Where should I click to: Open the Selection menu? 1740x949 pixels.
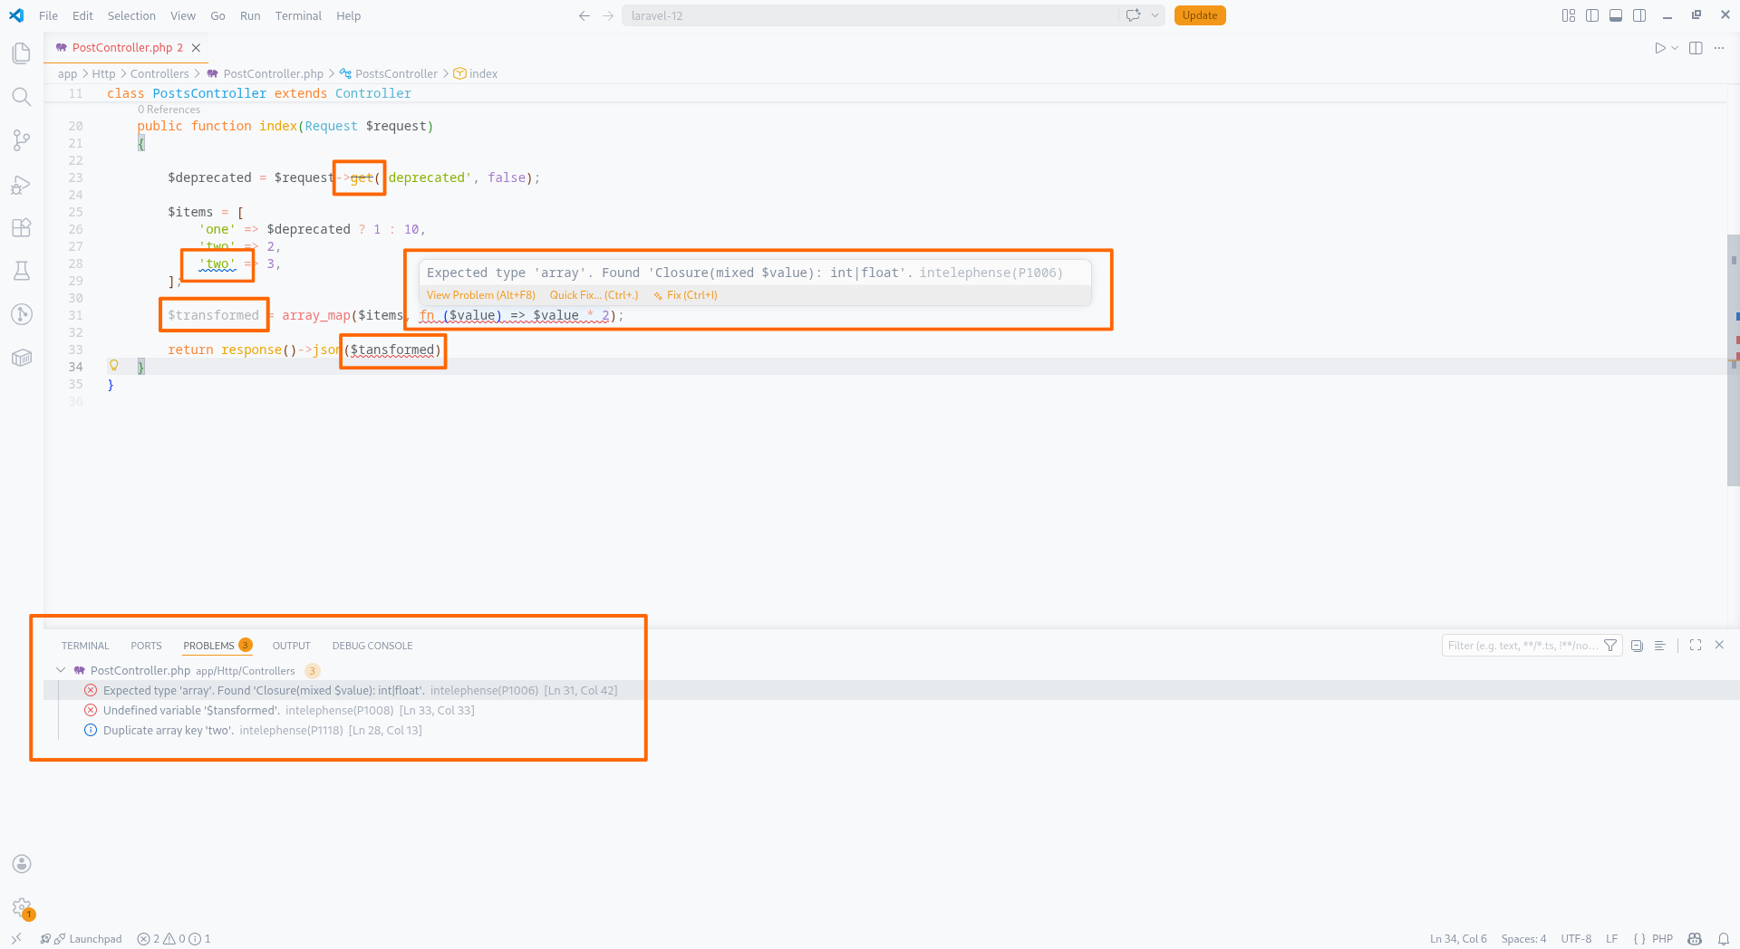(x=131, y=15)
